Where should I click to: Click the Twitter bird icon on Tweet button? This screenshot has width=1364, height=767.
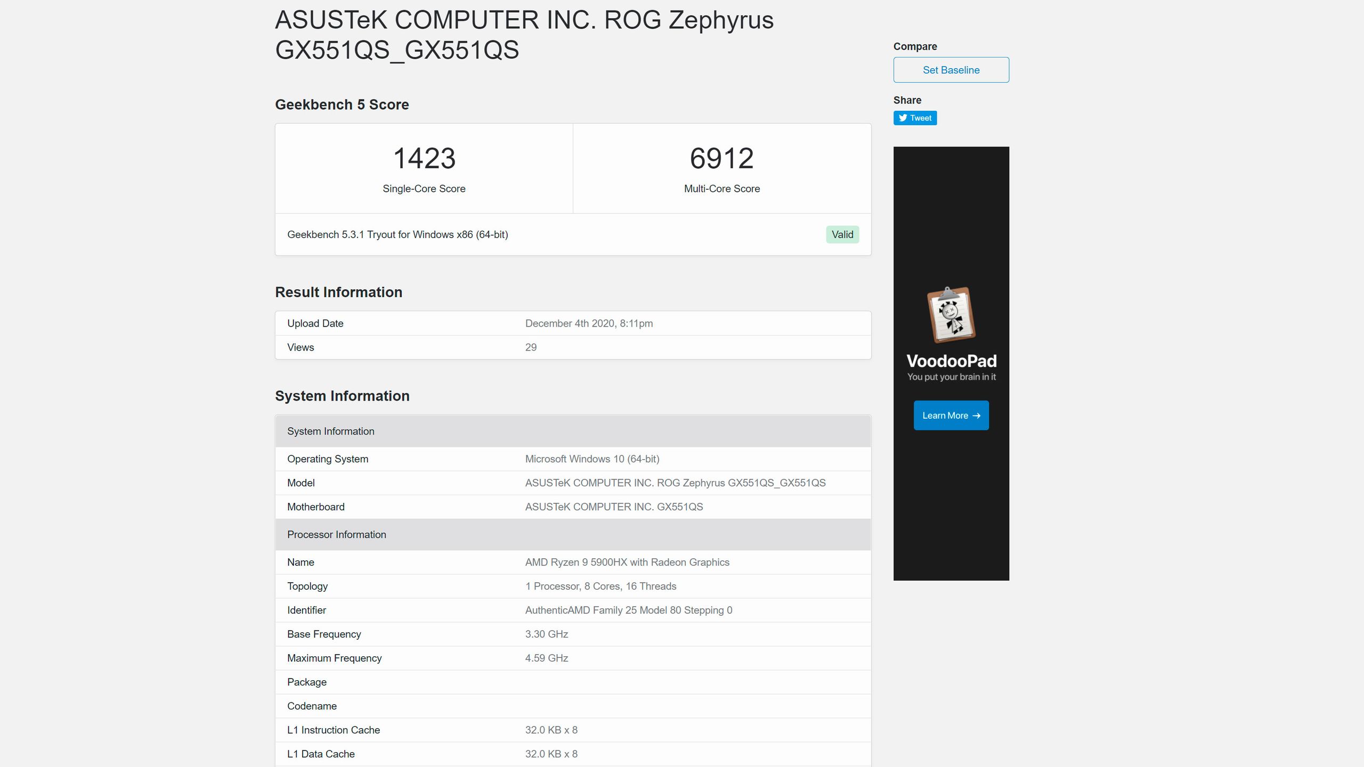pos(903,118)
